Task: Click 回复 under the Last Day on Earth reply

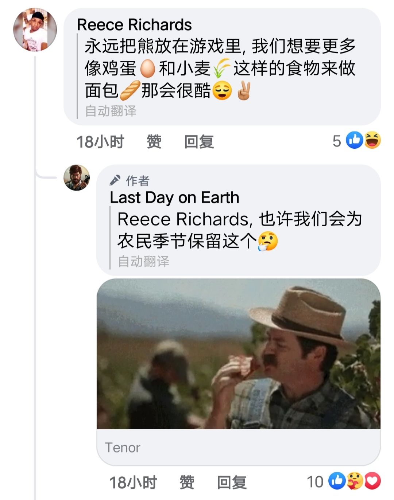Action: [232, 483]
